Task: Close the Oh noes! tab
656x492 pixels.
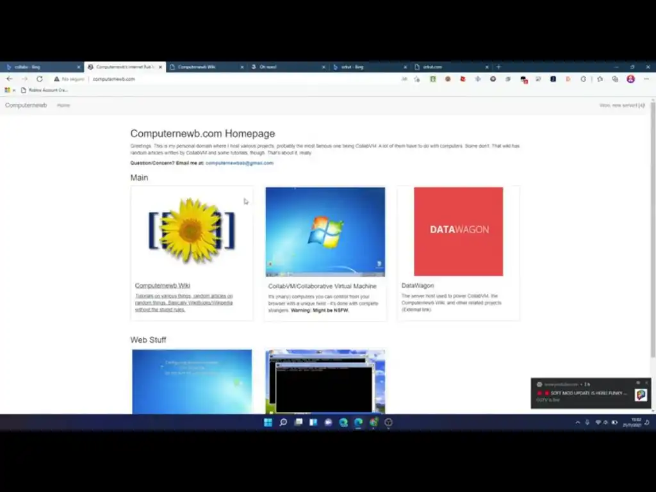Action: click(x=324, y=67)
